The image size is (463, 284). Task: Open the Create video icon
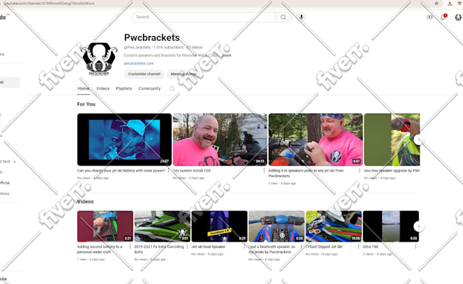430,17
